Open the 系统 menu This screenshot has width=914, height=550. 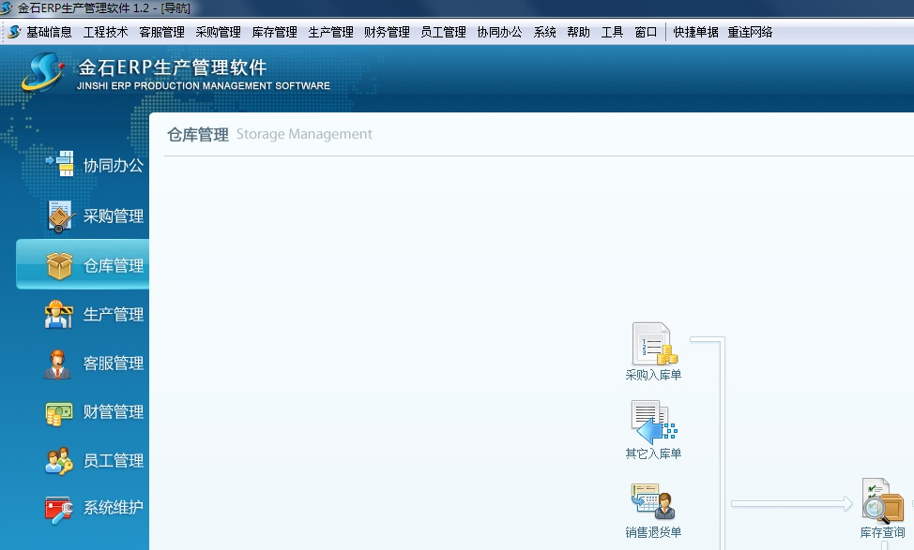pyautogui.click(x=544, y=31)
